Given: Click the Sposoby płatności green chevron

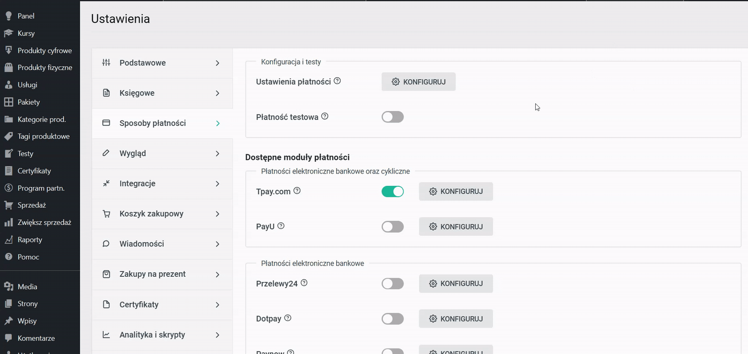Looking at the screenshot, I should tap(218, 123).
